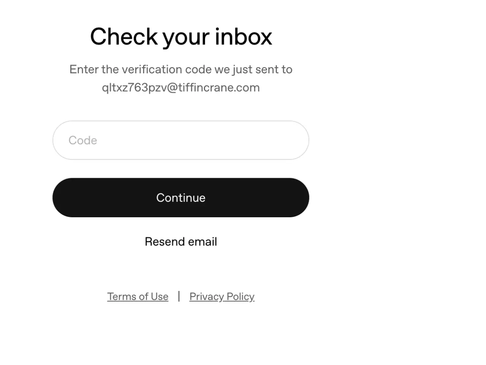The width and height of the screenshot is (486, 365).
Task: View the Terms of Use page
Action: [x=138, y=296]
